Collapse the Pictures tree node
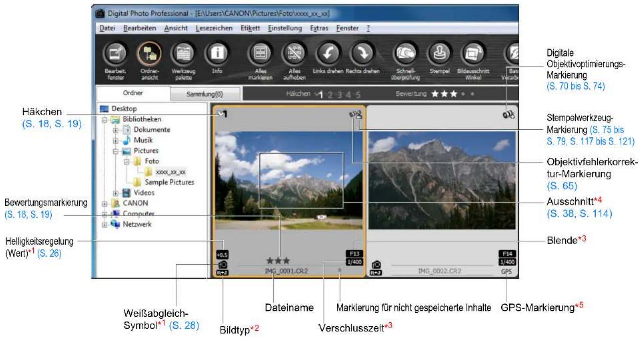This screenshot has width=639, height=337. pyautogui.click(x=115, y=151)
